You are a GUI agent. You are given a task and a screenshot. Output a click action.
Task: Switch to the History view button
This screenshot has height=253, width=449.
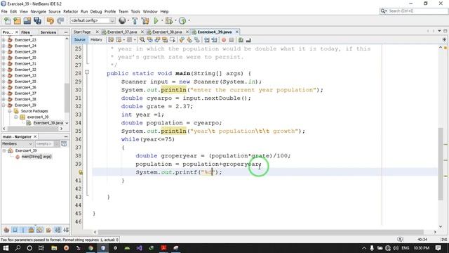[x=96, y=39]
